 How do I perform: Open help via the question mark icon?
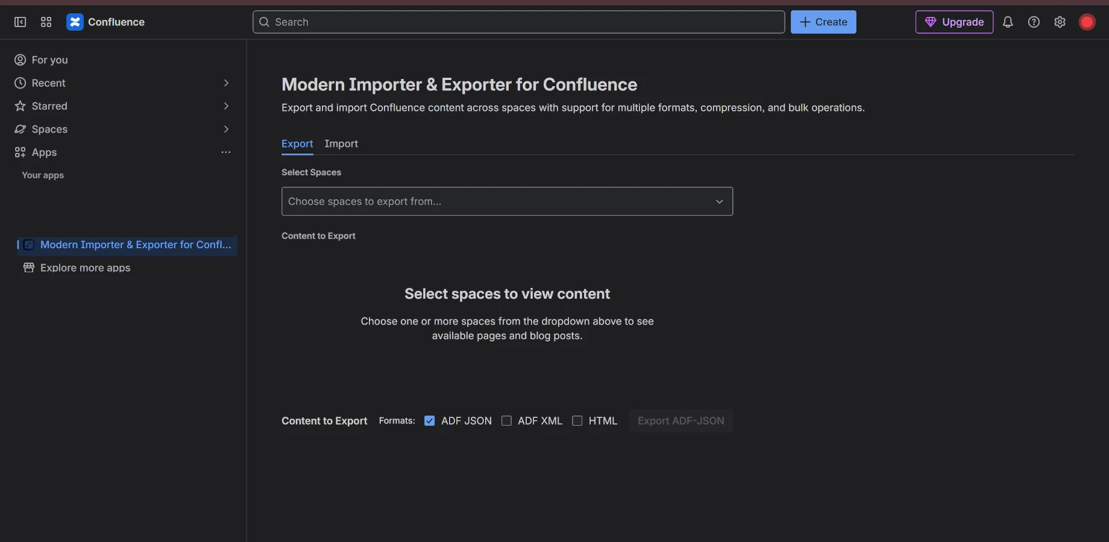tap(1034, 22)
